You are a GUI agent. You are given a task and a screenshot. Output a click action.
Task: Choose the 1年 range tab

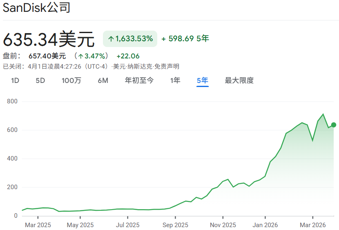coord(175,80)
